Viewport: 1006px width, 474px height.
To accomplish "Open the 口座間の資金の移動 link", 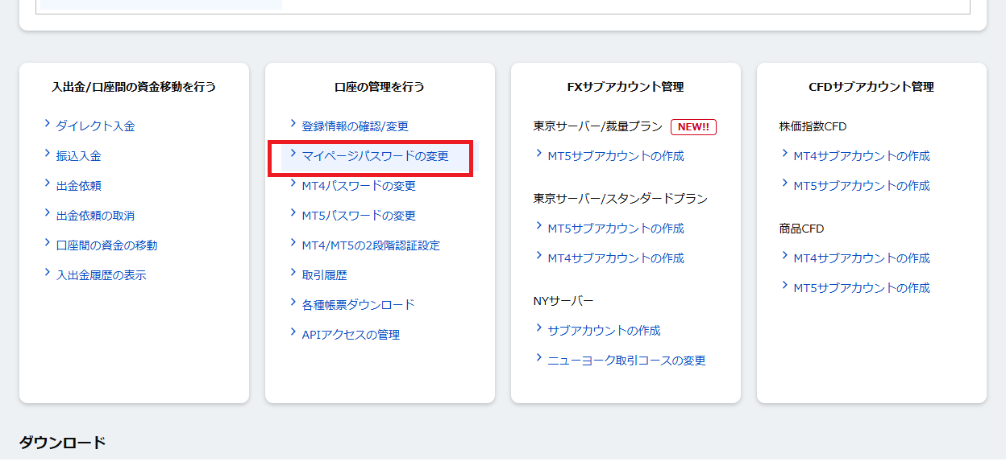I will [106, 245].
